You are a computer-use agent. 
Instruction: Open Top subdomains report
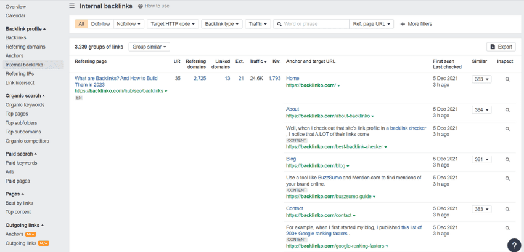[x=23, y=132]
